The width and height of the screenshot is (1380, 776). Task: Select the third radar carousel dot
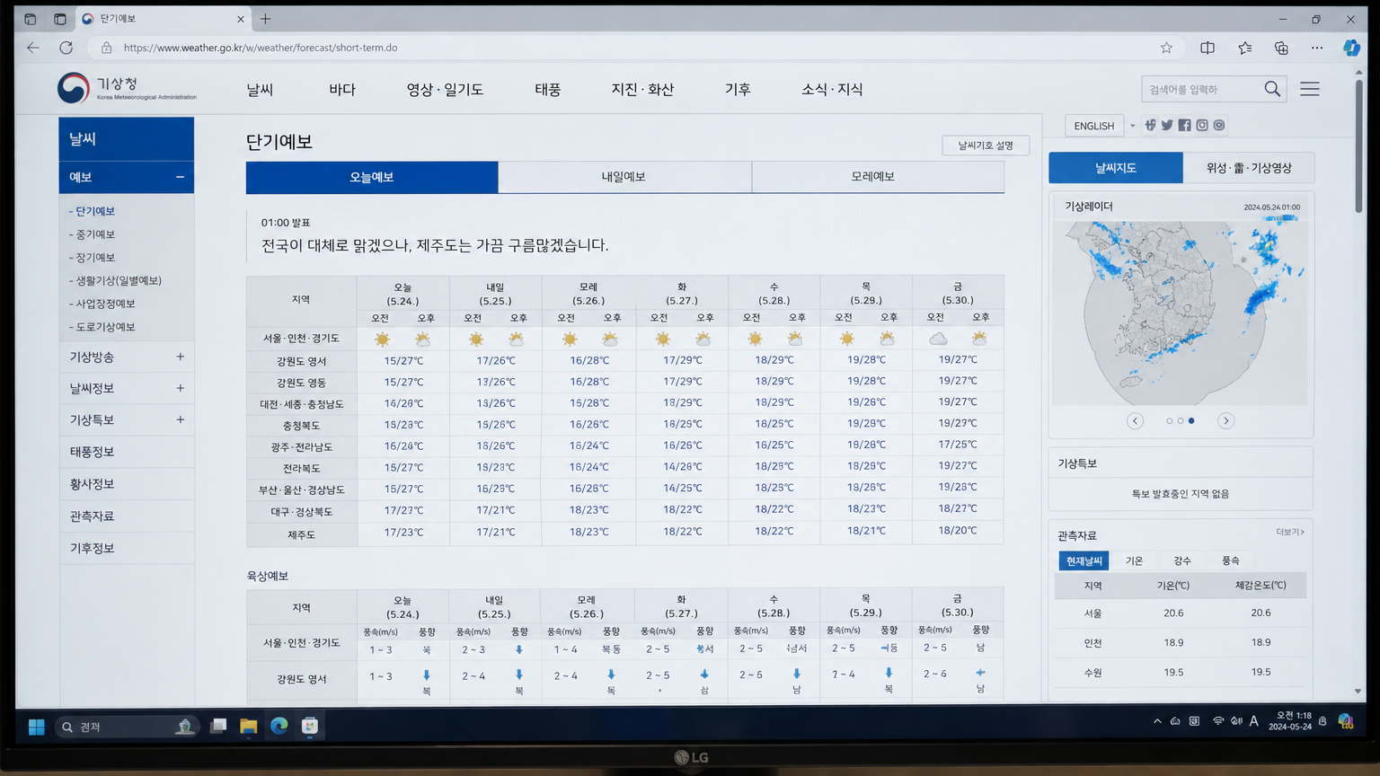[1191, 420]
